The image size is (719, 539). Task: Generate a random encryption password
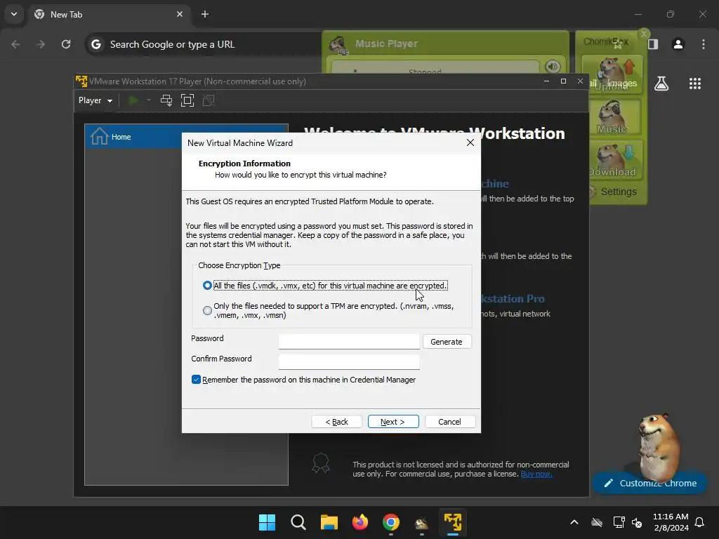447,342
